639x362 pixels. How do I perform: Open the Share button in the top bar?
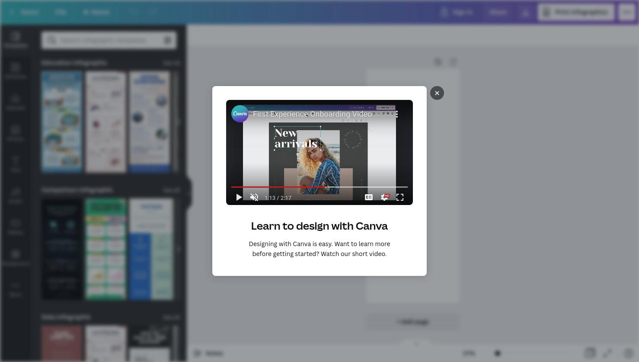498,12
